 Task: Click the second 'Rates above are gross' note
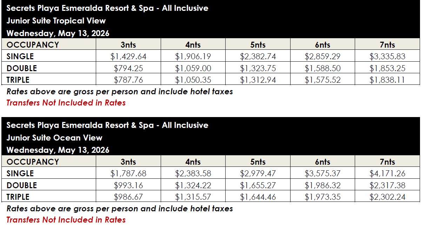click(x=120, y=209)
